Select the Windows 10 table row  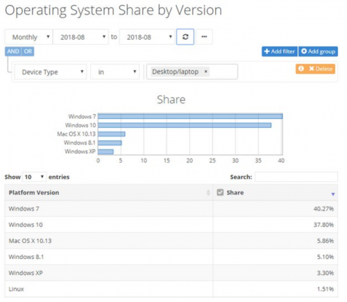[x=171, y=225]
